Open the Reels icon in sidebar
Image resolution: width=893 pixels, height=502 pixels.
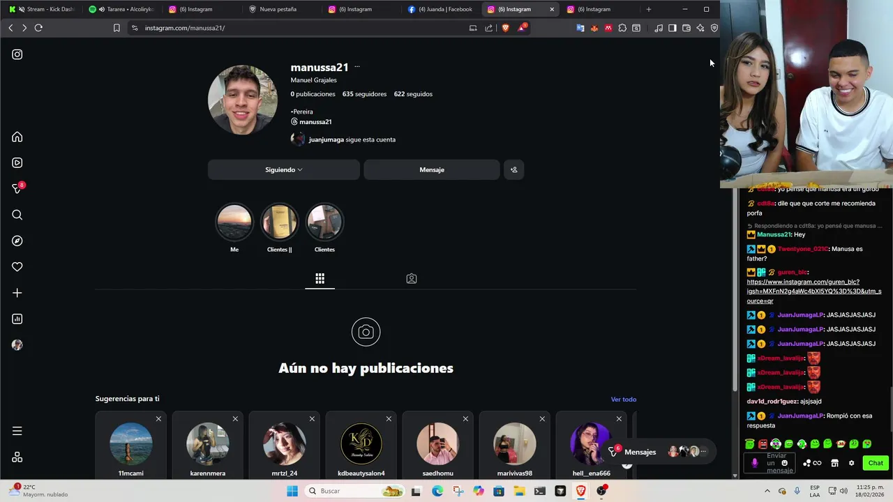pyautogui.click(x=17, y=162)
